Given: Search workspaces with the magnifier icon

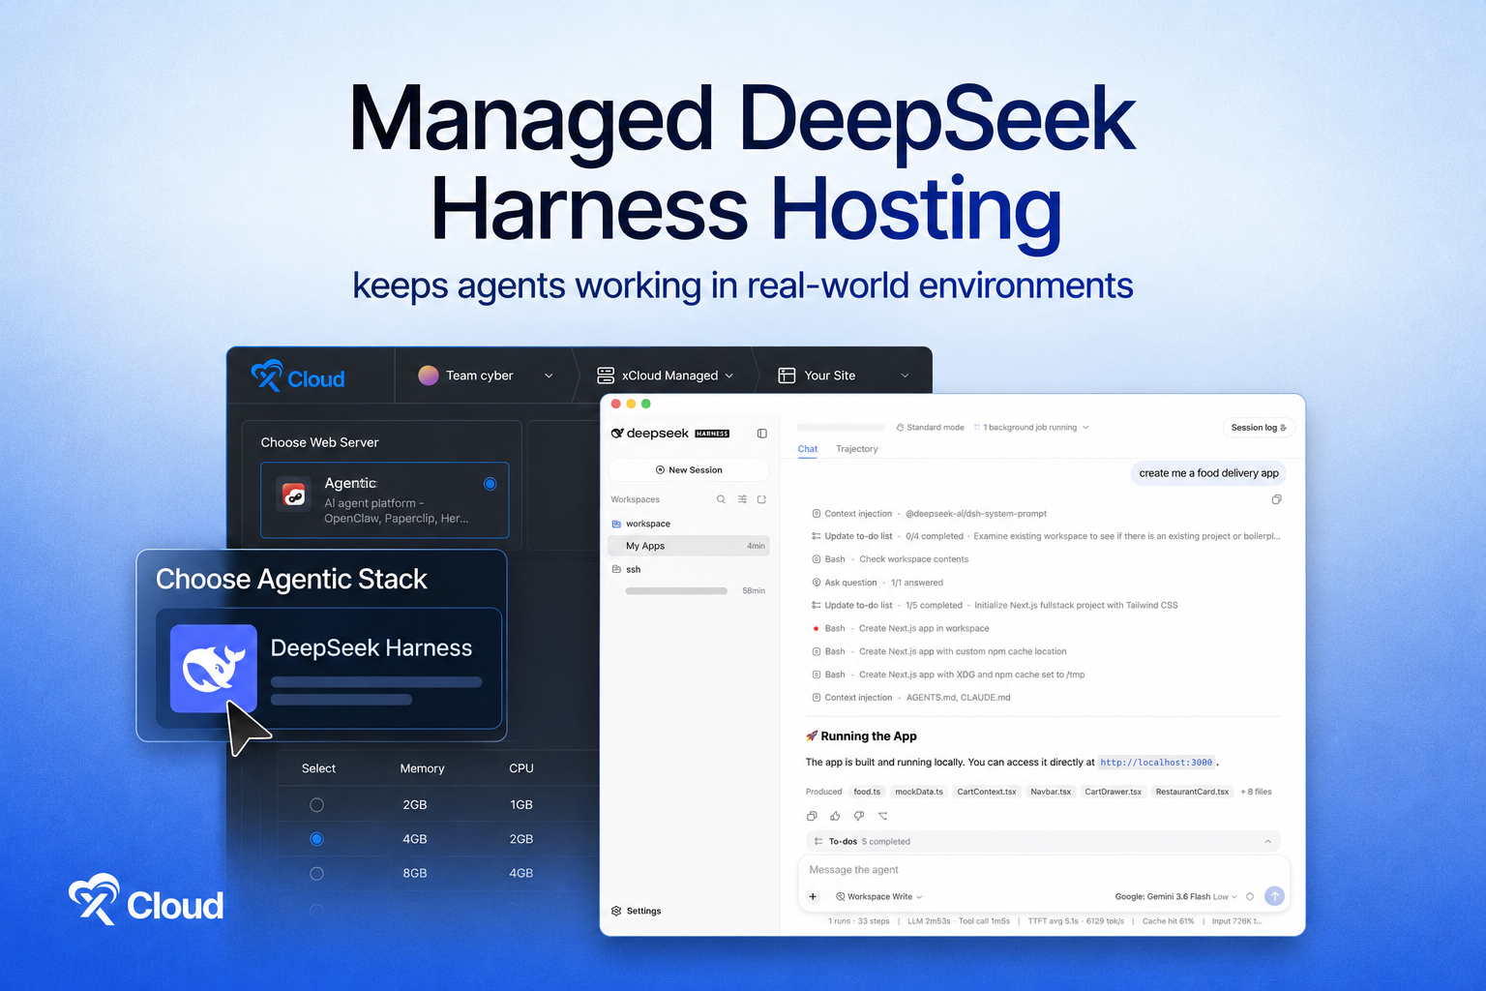Looking at the screenshot, I should (721, 499).
